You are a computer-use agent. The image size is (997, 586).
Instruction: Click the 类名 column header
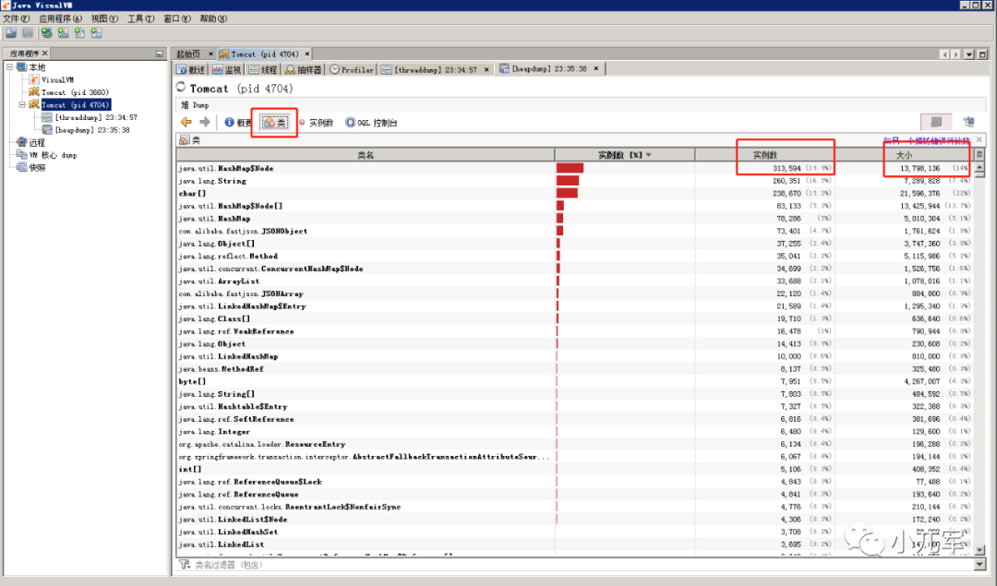[x=366, y=154]
